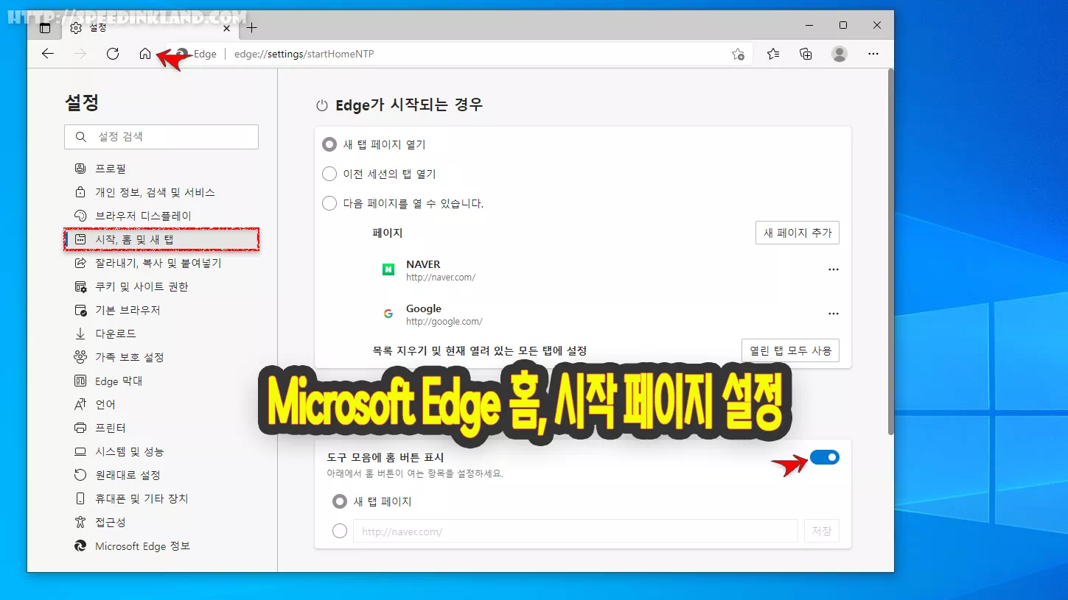1068x600 pixels.
Task: Toggle the 도구 모음에 홈 버튼 표시 switch
Action: (824, 458)
